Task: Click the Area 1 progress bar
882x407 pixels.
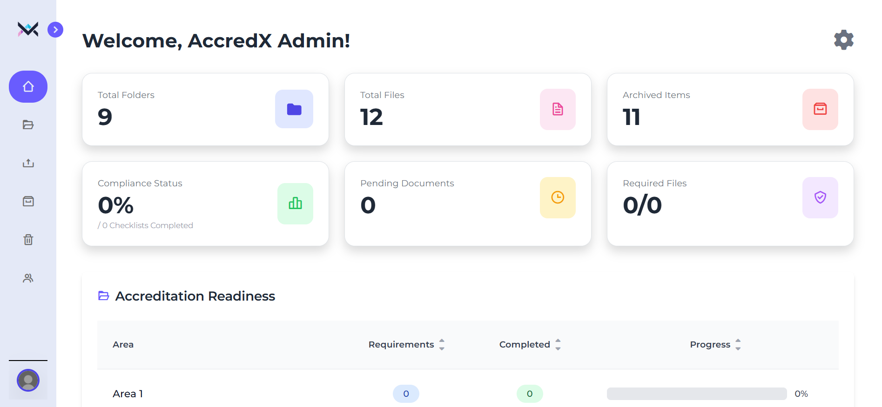Action: (x=696, y=394)
